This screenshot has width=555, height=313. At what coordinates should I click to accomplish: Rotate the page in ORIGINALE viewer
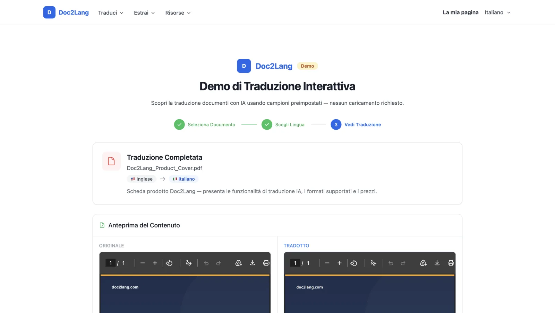(169, 263)
